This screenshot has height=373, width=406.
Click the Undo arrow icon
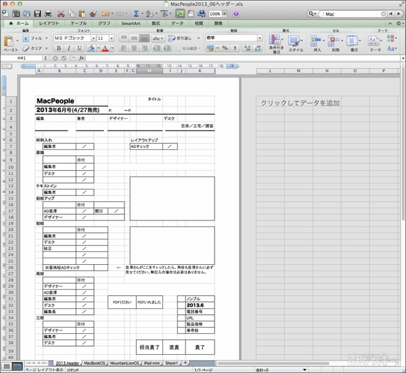click(x=107, y=14)
